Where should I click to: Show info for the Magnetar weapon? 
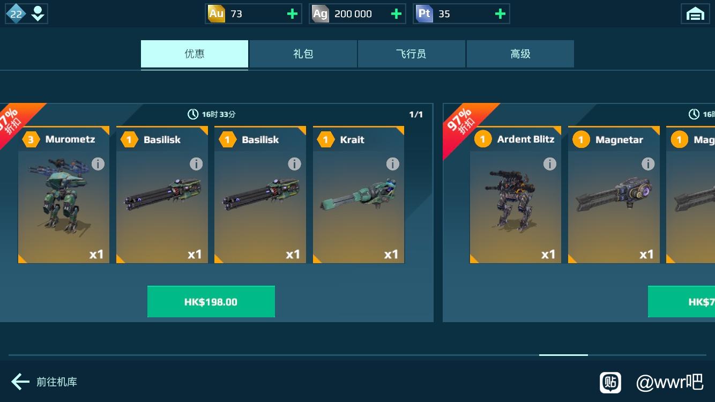648,164
